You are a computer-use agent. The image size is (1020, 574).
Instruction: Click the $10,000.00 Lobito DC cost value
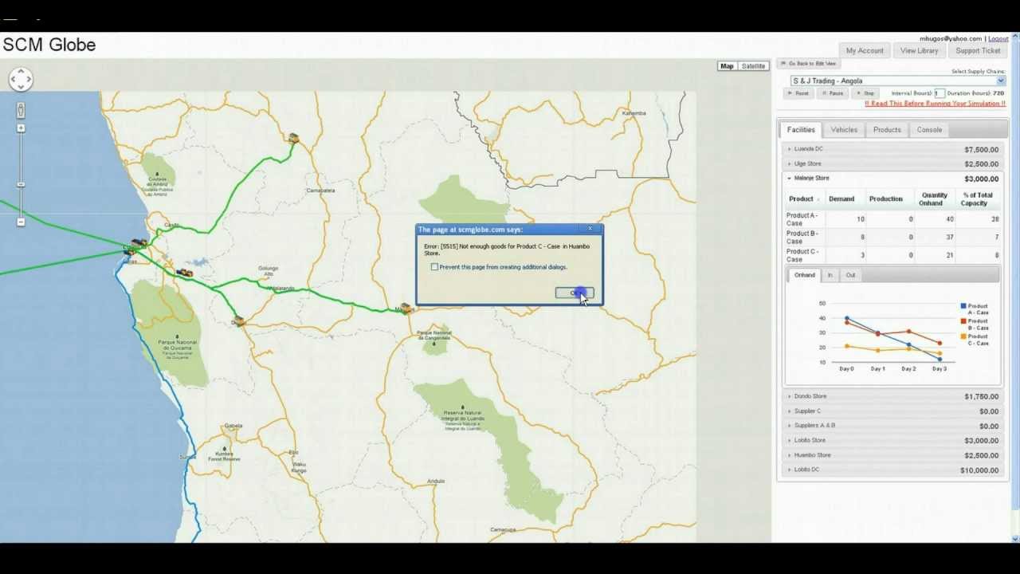(979, 470)
